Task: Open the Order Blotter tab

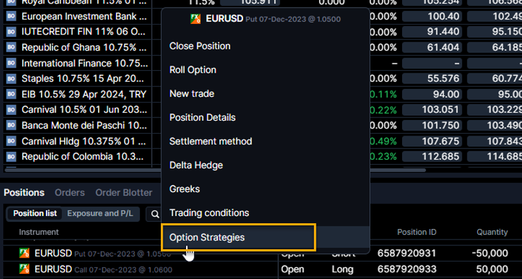Action: tap(123, 193)
